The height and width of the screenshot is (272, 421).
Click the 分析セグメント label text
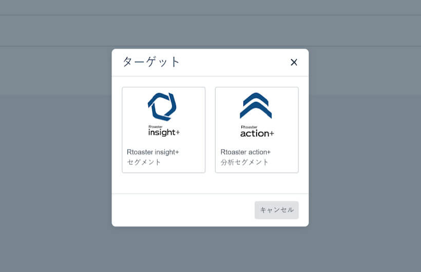[x=244, y=162]
